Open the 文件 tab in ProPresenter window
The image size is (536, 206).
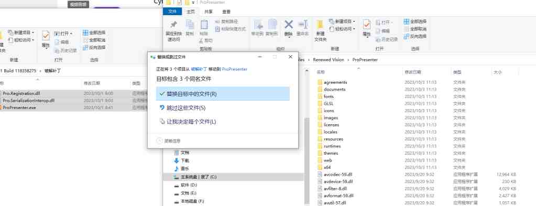pyautogui.click(x=172, y=12)
